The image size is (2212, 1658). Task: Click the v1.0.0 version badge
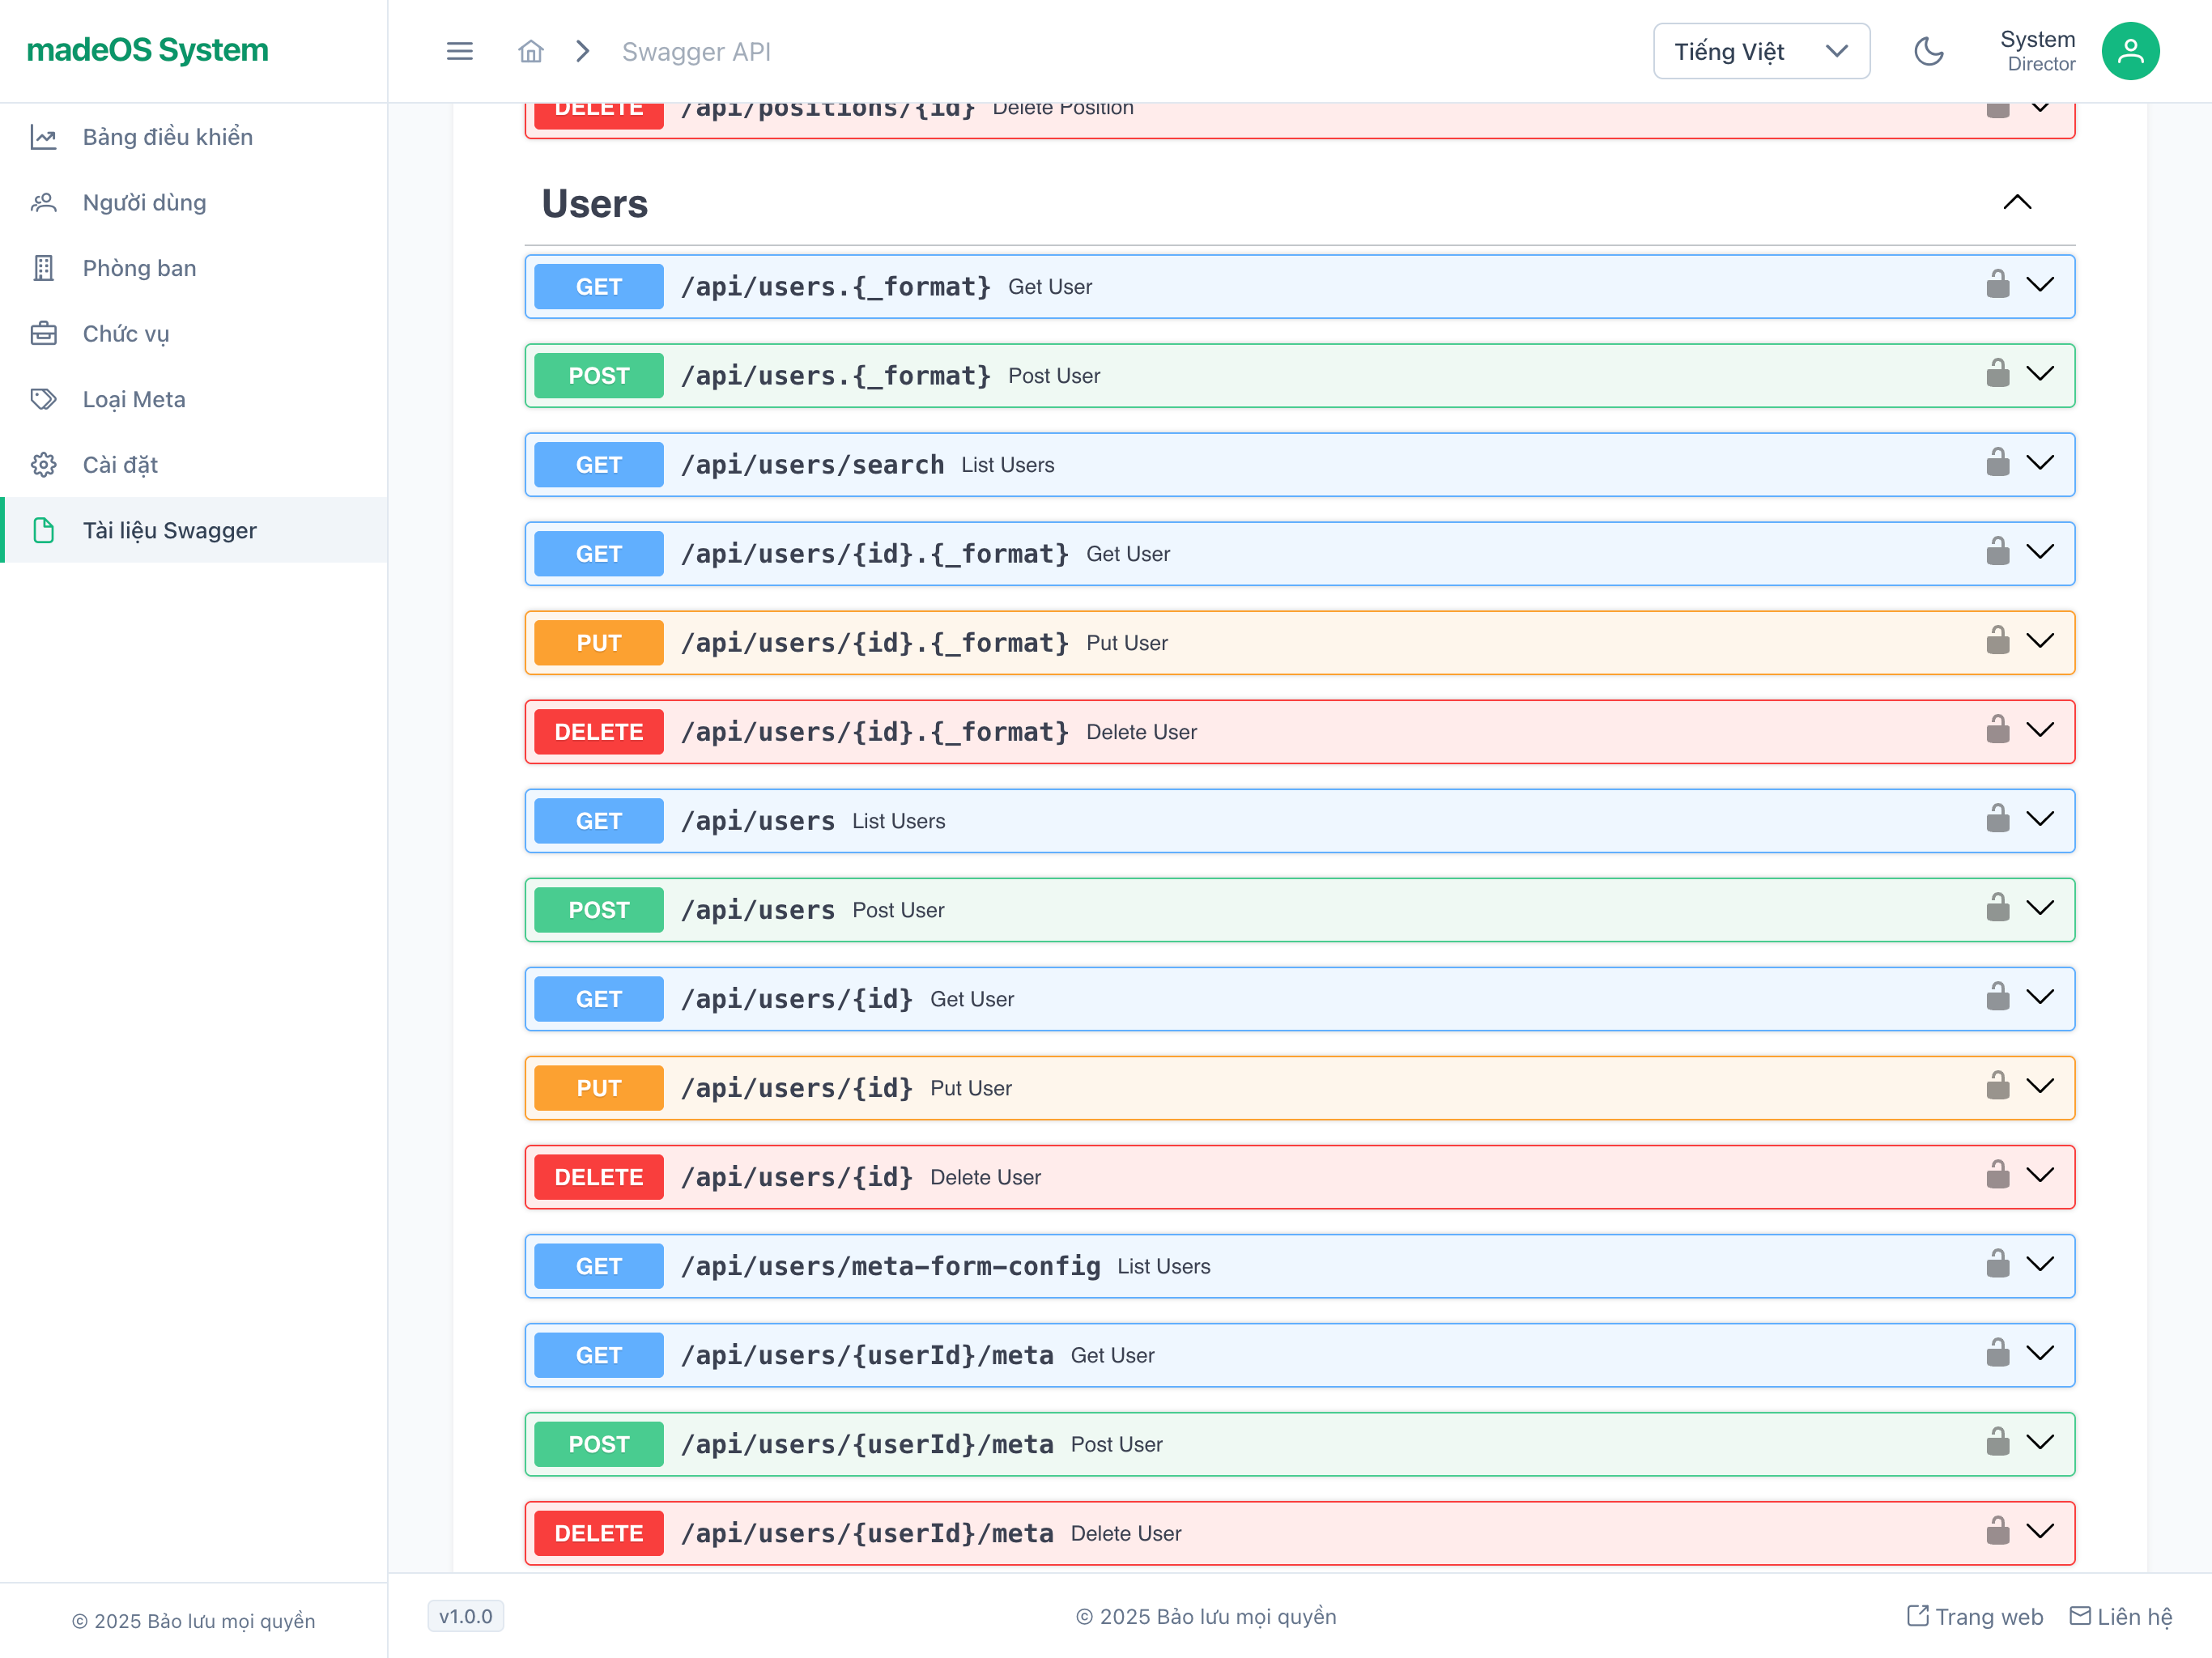click(465, 1616)
